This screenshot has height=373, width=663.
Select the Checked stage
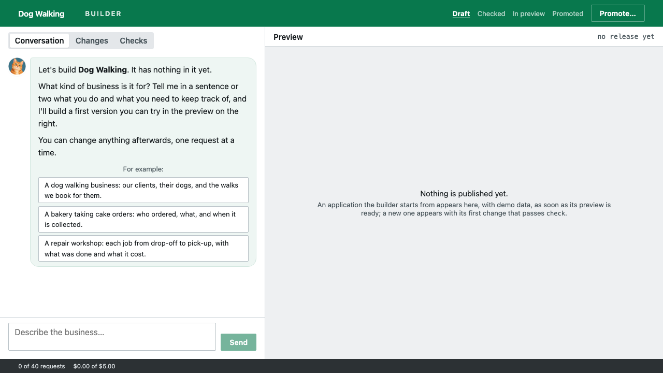491,14
